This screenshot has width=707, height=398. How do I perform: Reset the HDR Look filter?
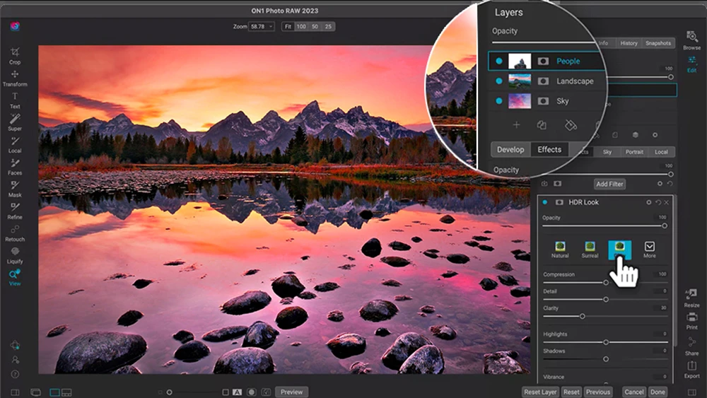point(658,202)
